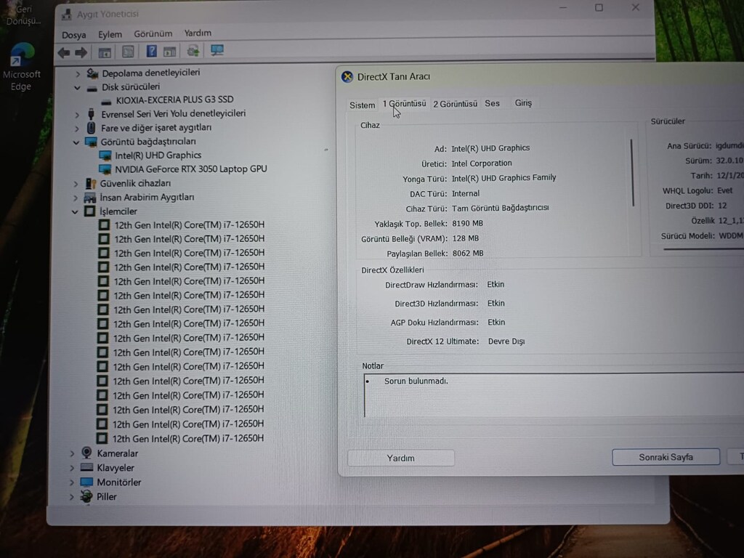This screenshot has width=744, height=558.
Task: Click the DirectX Tanı Aracı title icon
Action: pyautogui.click(x=347, y=76)
